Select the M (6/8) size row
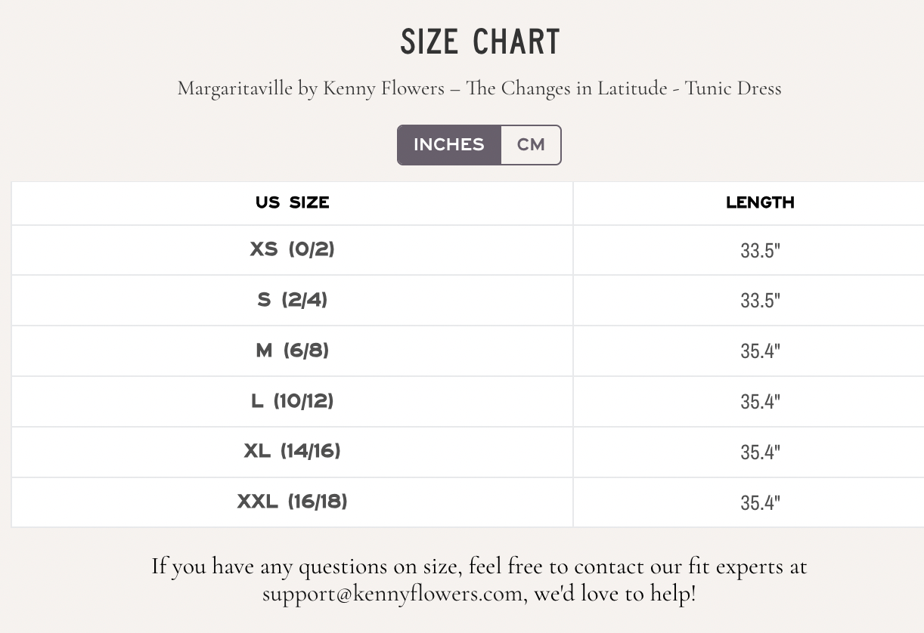924x633 pixels. click(x=293, y=350)
